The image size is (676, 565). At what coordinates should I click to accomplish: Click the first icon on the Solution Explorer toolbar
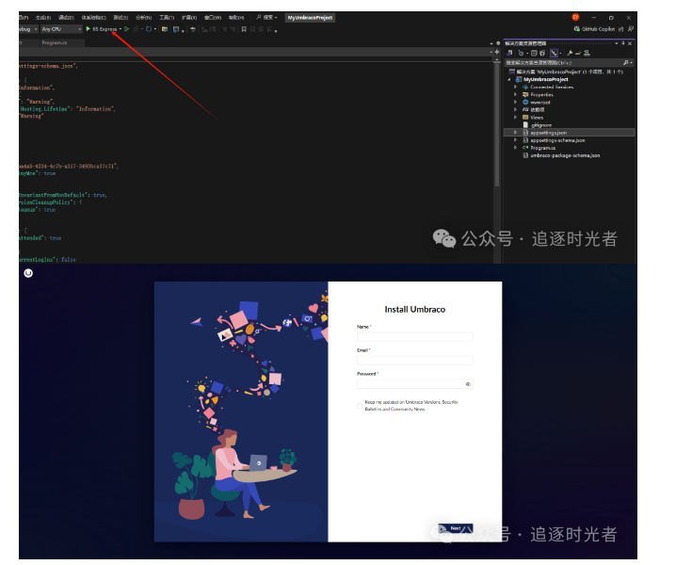(x=509, y=53)
